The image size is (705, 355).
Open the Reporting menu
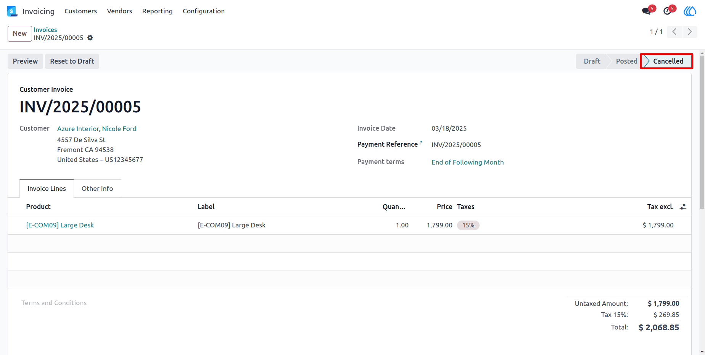tap(157, 11)
